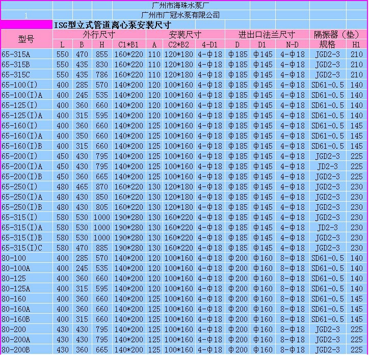This screenshot has width=369, height=355.
Task: Select model cell 65-160(I)
Action: 27,125
